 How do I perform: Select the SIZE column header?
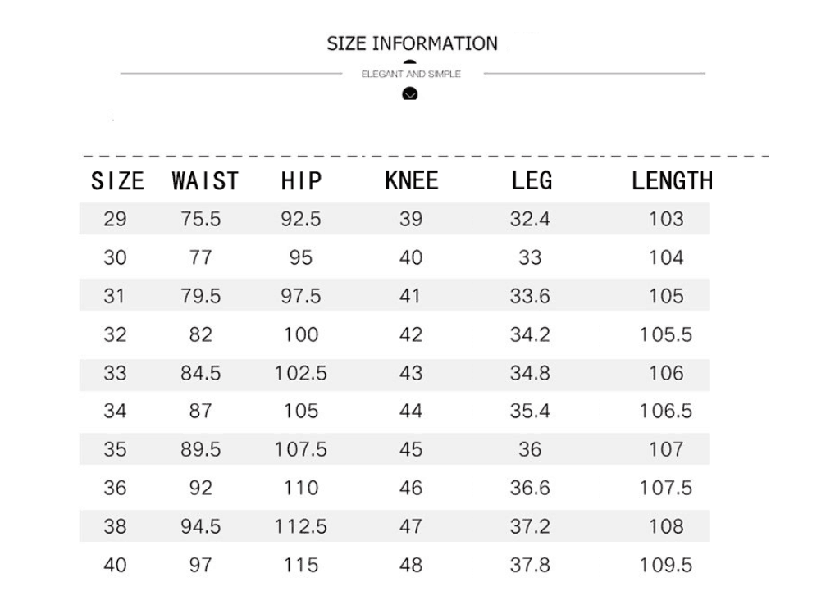tap(116, 181)
